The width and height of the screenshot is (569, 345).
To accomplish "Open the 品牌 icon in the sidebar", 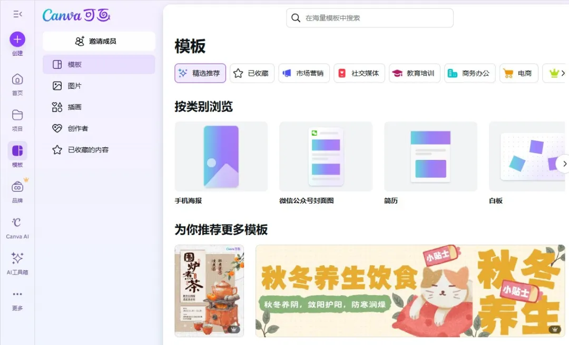I will click(17, 187).
